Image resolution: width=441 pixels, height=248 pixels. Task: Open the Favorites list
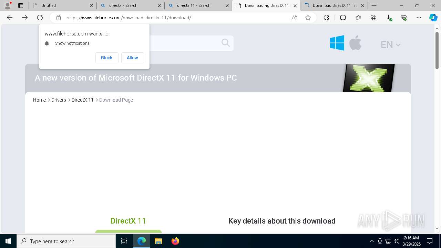coord(358,18)
